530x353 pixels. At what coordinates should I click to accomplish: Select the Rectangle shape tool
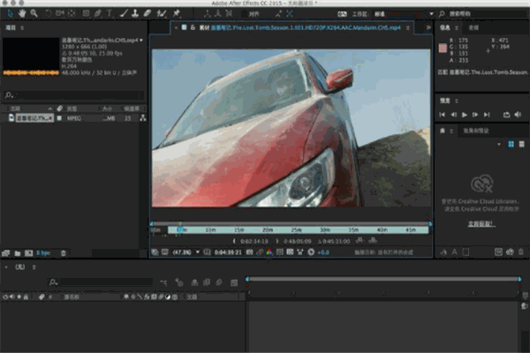86,13
